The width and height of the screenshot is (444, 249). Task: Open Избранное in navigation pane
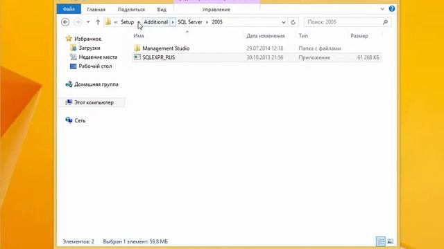(x=88, y=39)
